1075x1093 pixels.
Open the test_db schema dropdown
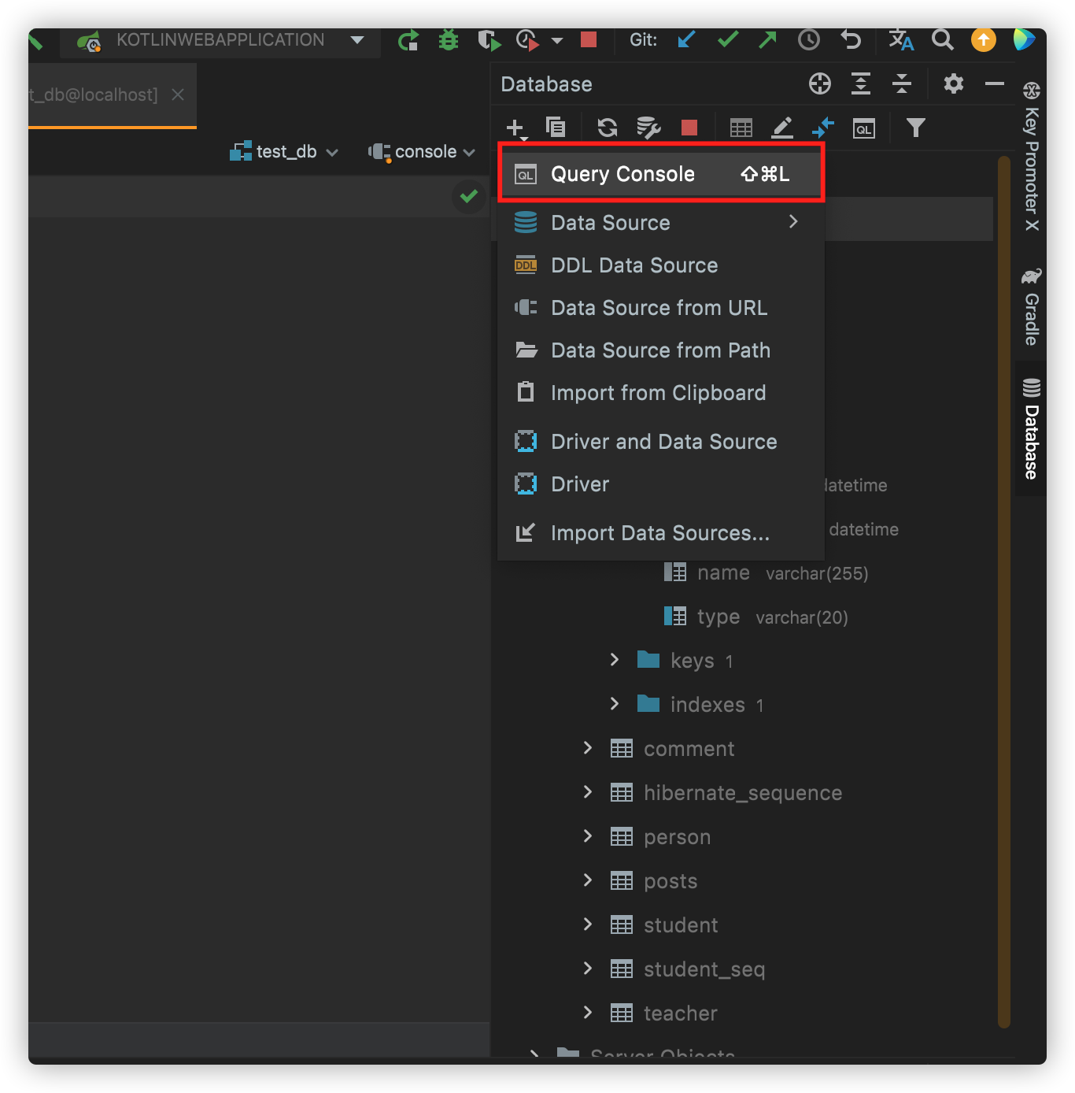pyautogui.click(x=283, y=152)
